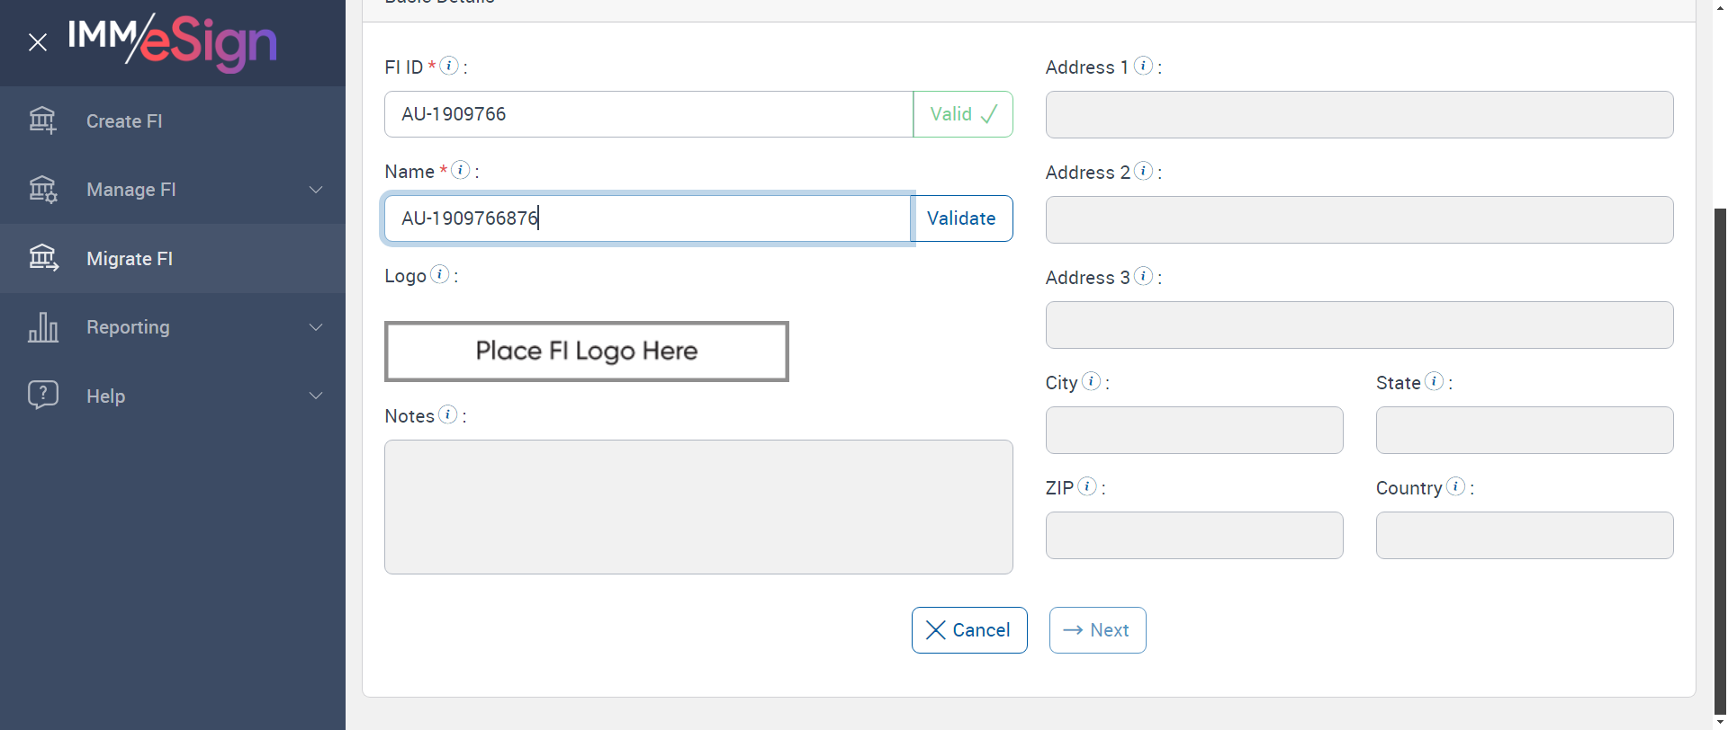The image size is (1728, 730).
Task: Click the Validate button for Name
Action: click(961, 218)
